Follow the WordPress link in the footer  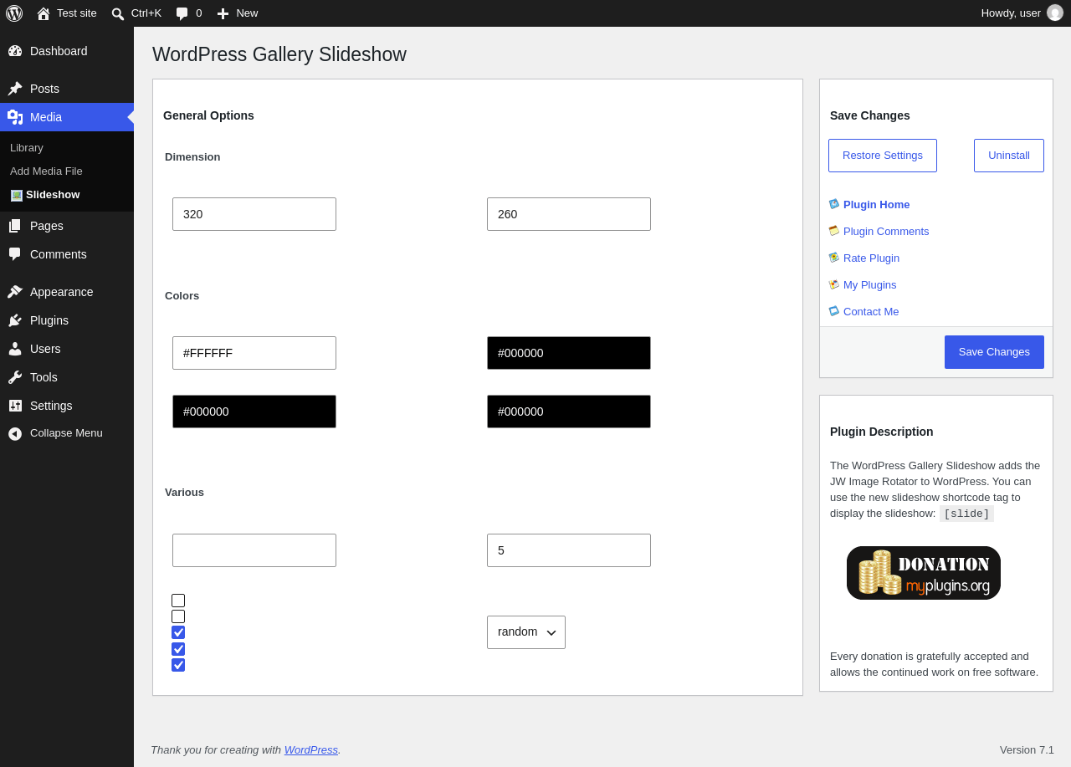pos(311,749)
